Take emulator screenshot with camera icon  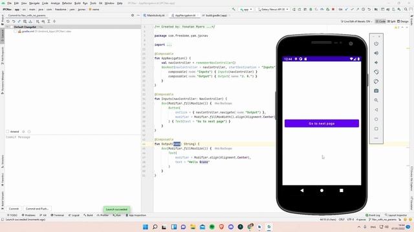point(376,91)
